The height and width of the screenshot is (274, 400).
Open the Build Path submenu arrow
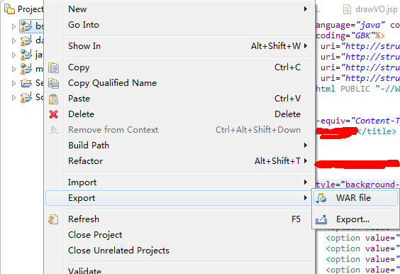pos(306,146)
